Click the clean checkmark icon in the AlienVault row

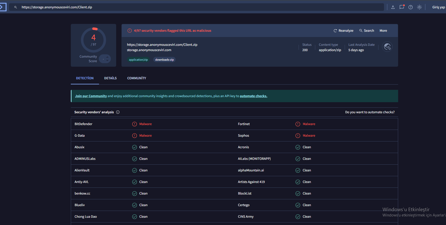[x=135, y=170]
